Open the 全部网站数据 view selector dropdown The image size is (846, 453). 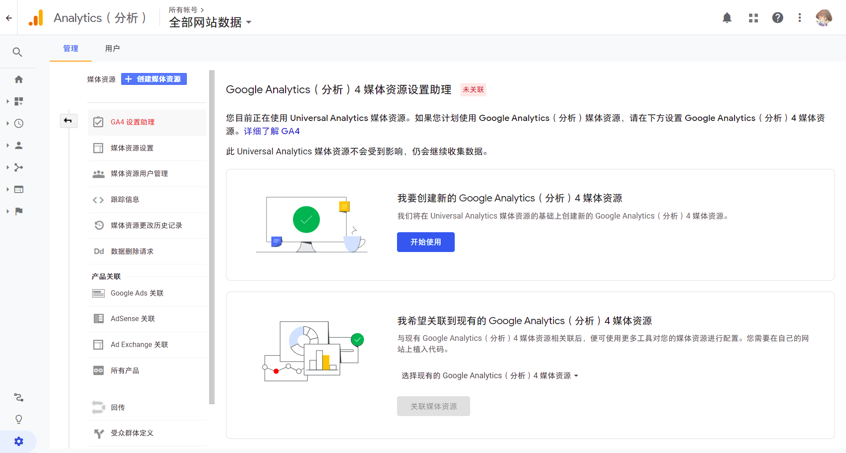[x=210, y=22]
